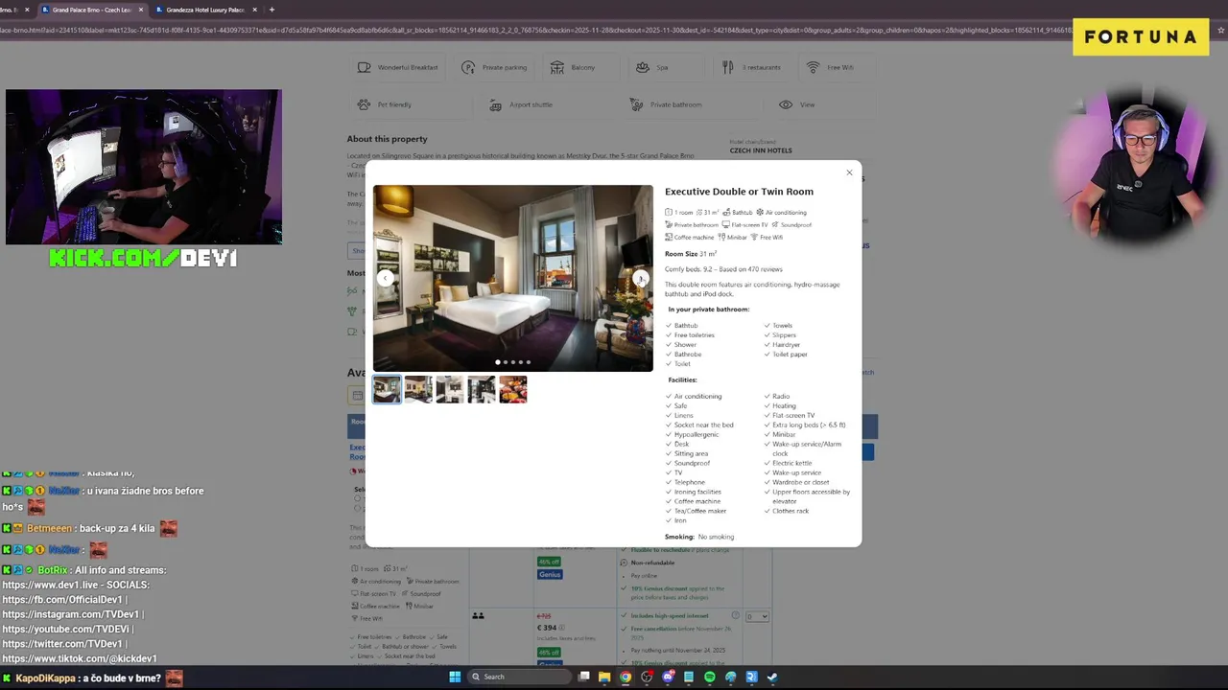Click the €394 price text
Screen dimensions: 1228x690
547,628
